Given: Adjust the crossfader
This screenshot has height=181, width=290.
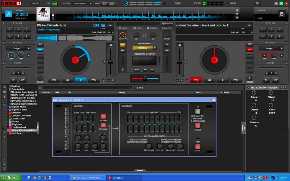Looking at the screenshot, I should tap(145, 79).
